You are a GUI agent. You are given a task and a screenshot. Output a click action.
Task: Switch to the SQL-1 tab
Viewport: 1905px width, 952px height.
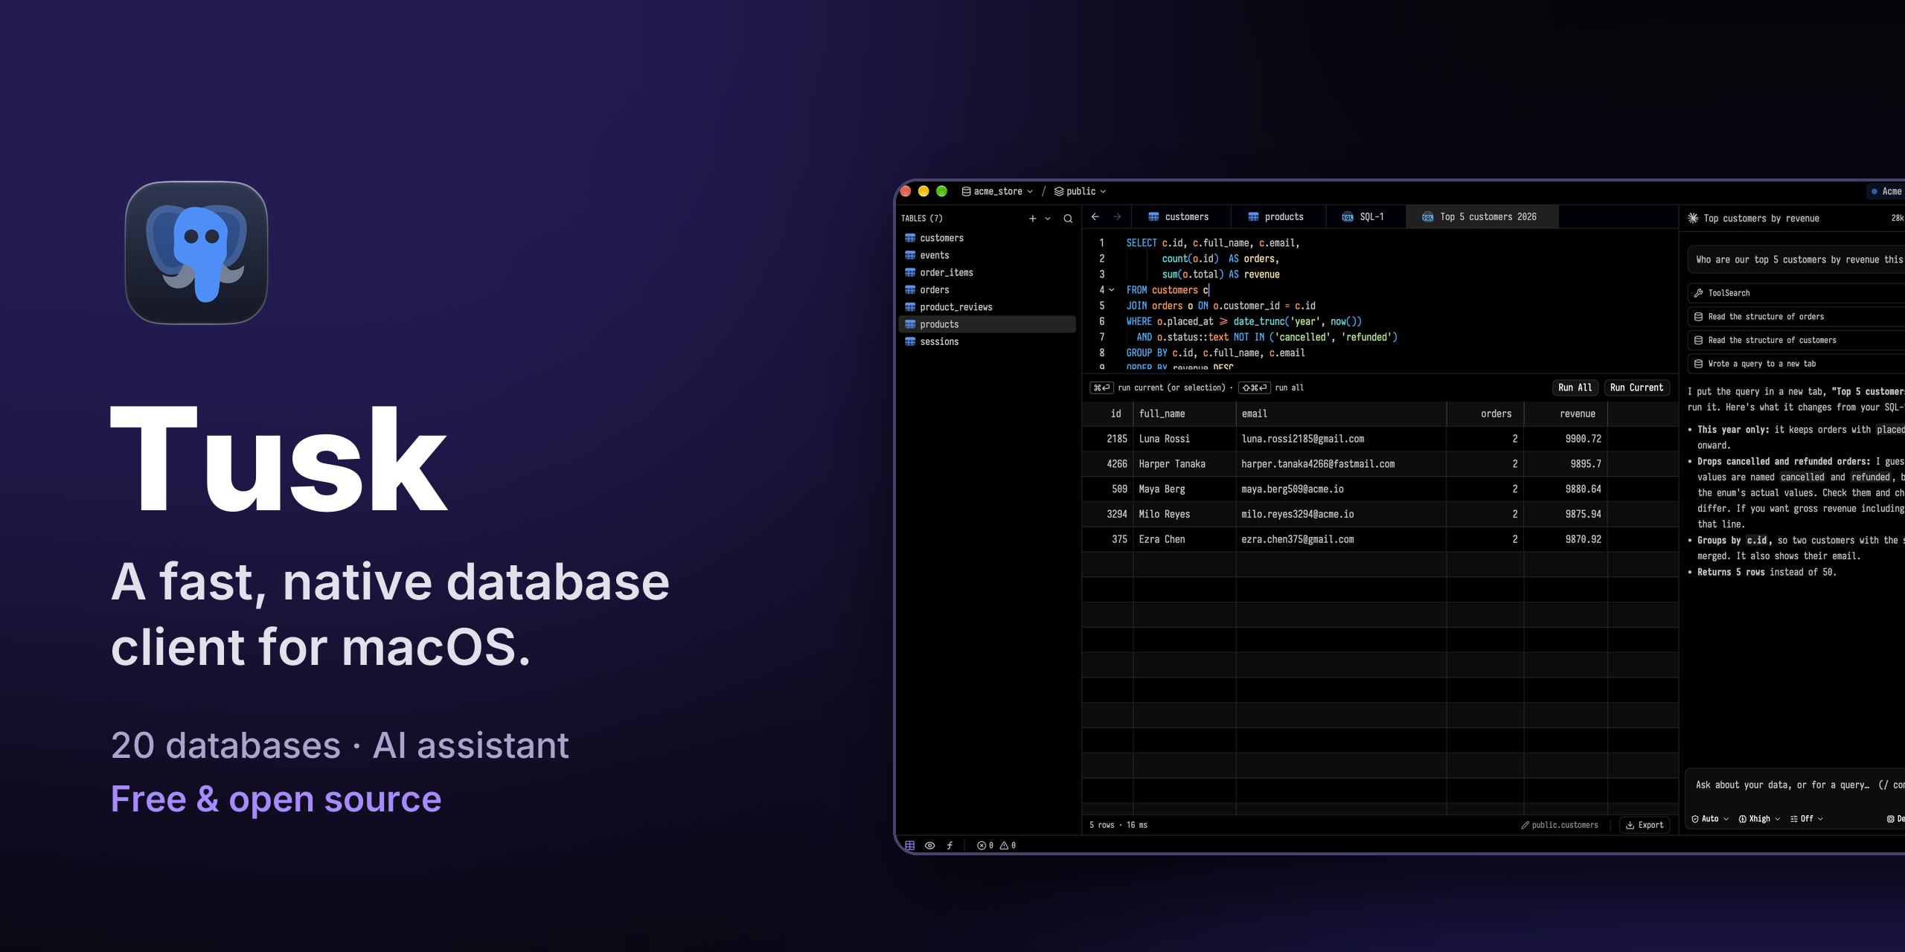[x=1365, y=217]
